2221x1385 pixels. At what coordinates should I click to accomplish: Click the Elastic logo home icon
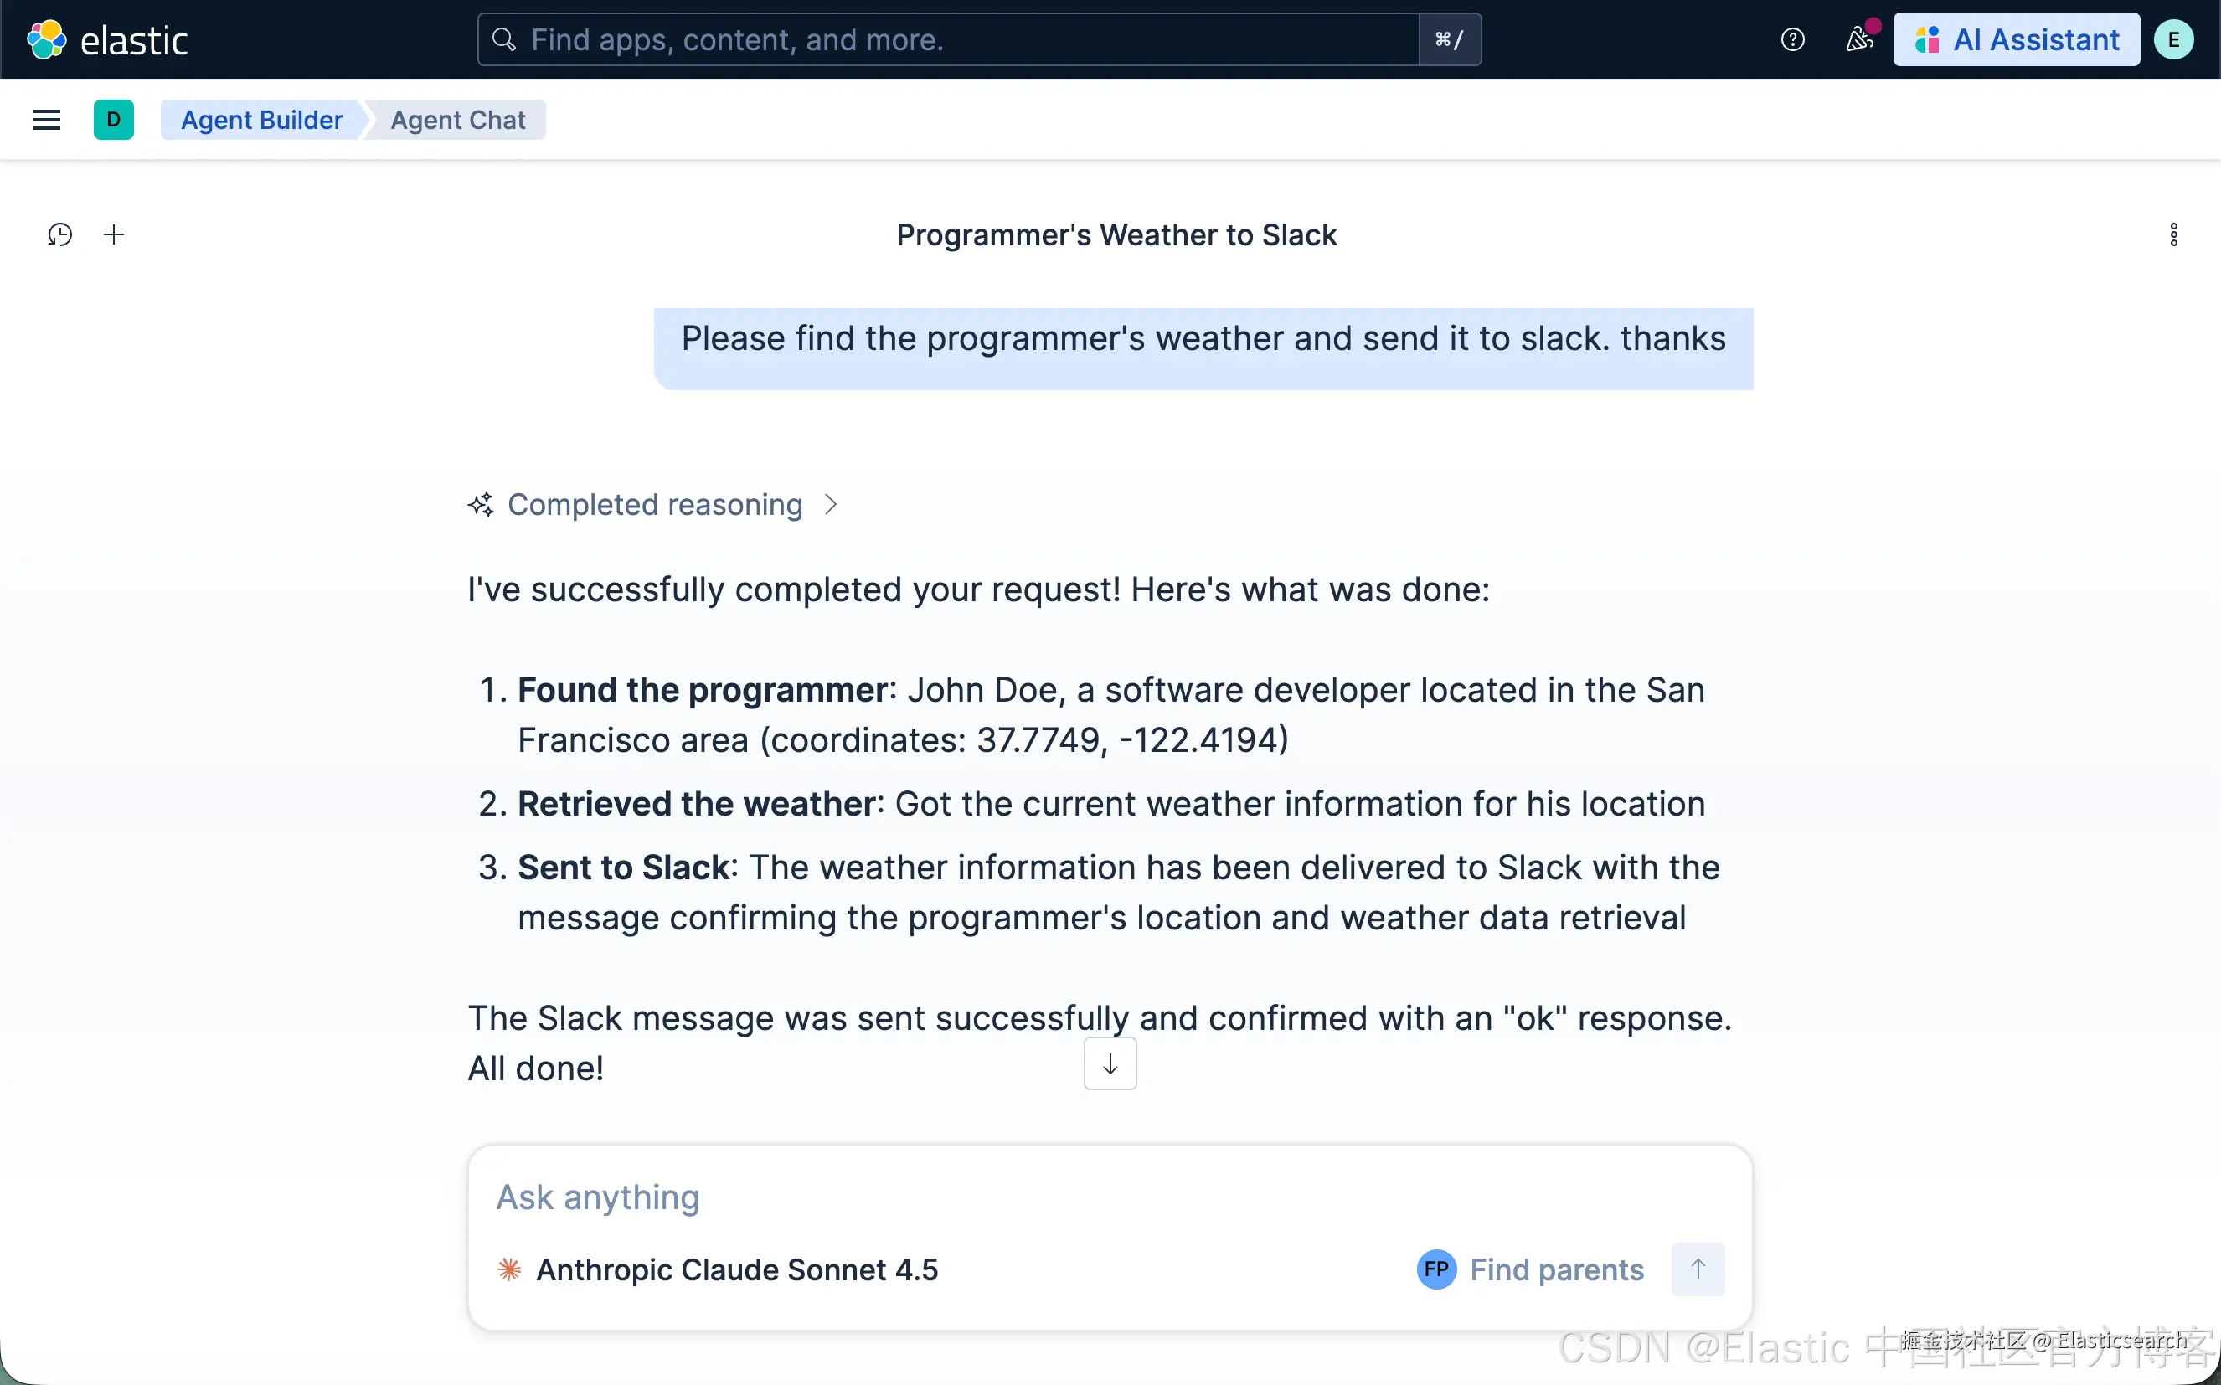click(47, 39)
